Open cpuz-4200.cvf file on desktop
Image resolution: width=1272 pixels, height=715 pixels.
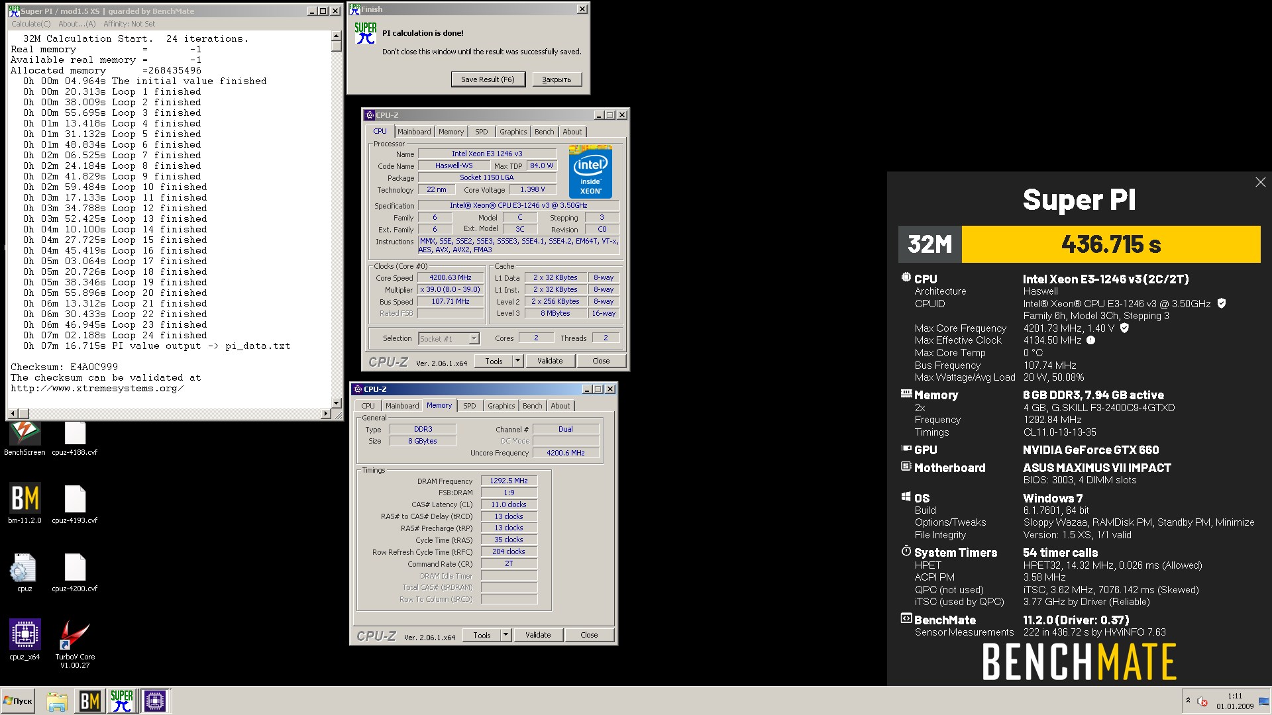(x=75, y=572)
